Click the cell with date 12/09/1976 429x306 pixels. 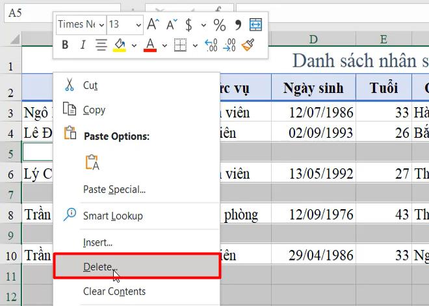(x=313, y=214)
